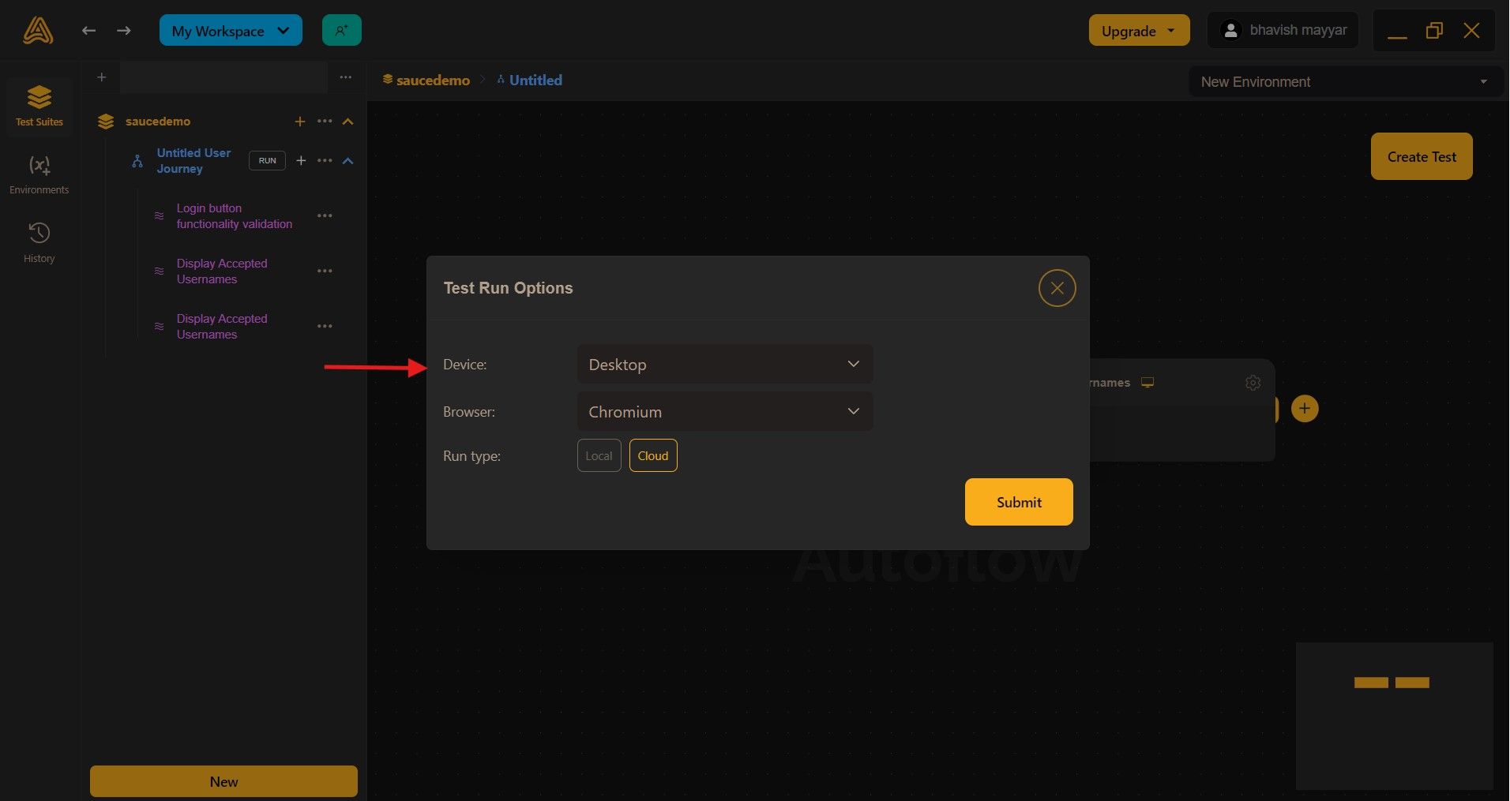Navigate back using the back arrow
This screenshot has width=1510, height=801.
point(88,30)
